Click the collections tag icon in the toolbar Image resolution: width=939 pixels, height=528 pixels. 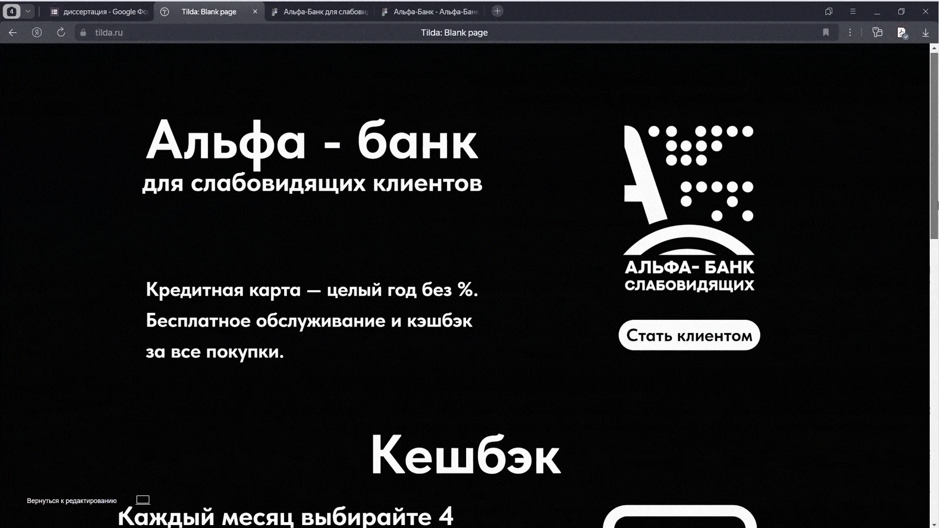coord(878,32)
